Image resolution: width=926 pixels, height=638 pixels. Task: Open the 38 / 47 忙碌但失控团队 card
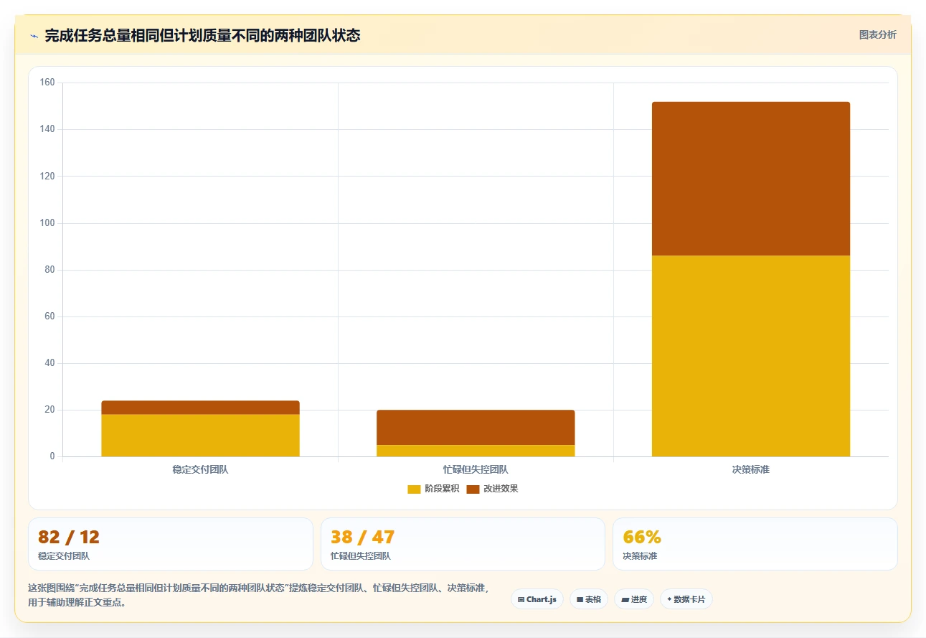(x=463, y=544)
